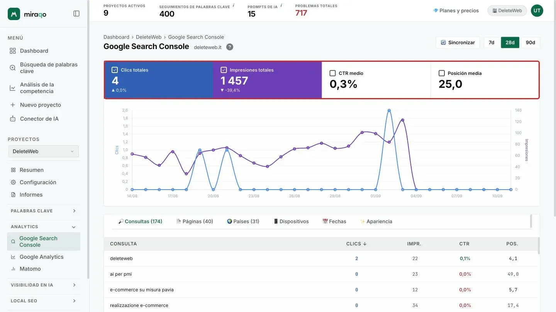Click the DeleteWeb button in the top bar
This screenshot has height=312, width=556.
point(507,11)
